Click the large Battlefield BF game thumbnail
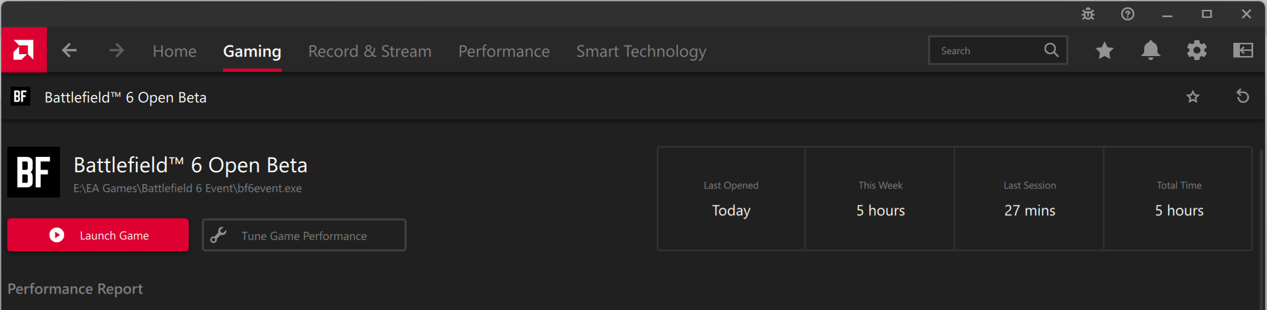This screenshot has height=310, width=1267. click(34, 172)
